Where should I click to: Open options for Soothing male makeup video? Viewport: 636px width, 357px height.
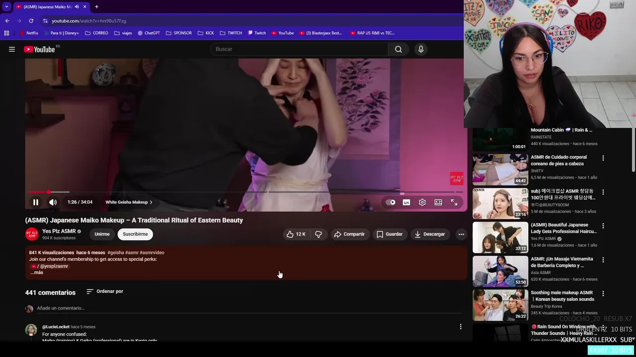coord(603,294)
